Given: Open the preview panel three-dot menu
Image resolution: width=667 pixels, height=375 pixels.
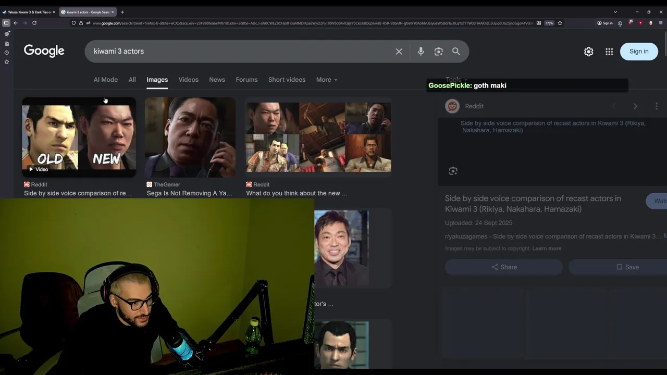Looking at the screenshot, I should coord(657,106).
